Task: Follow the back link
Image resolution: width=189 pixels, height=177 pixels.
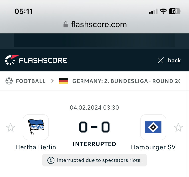Action: coord(174,61)
